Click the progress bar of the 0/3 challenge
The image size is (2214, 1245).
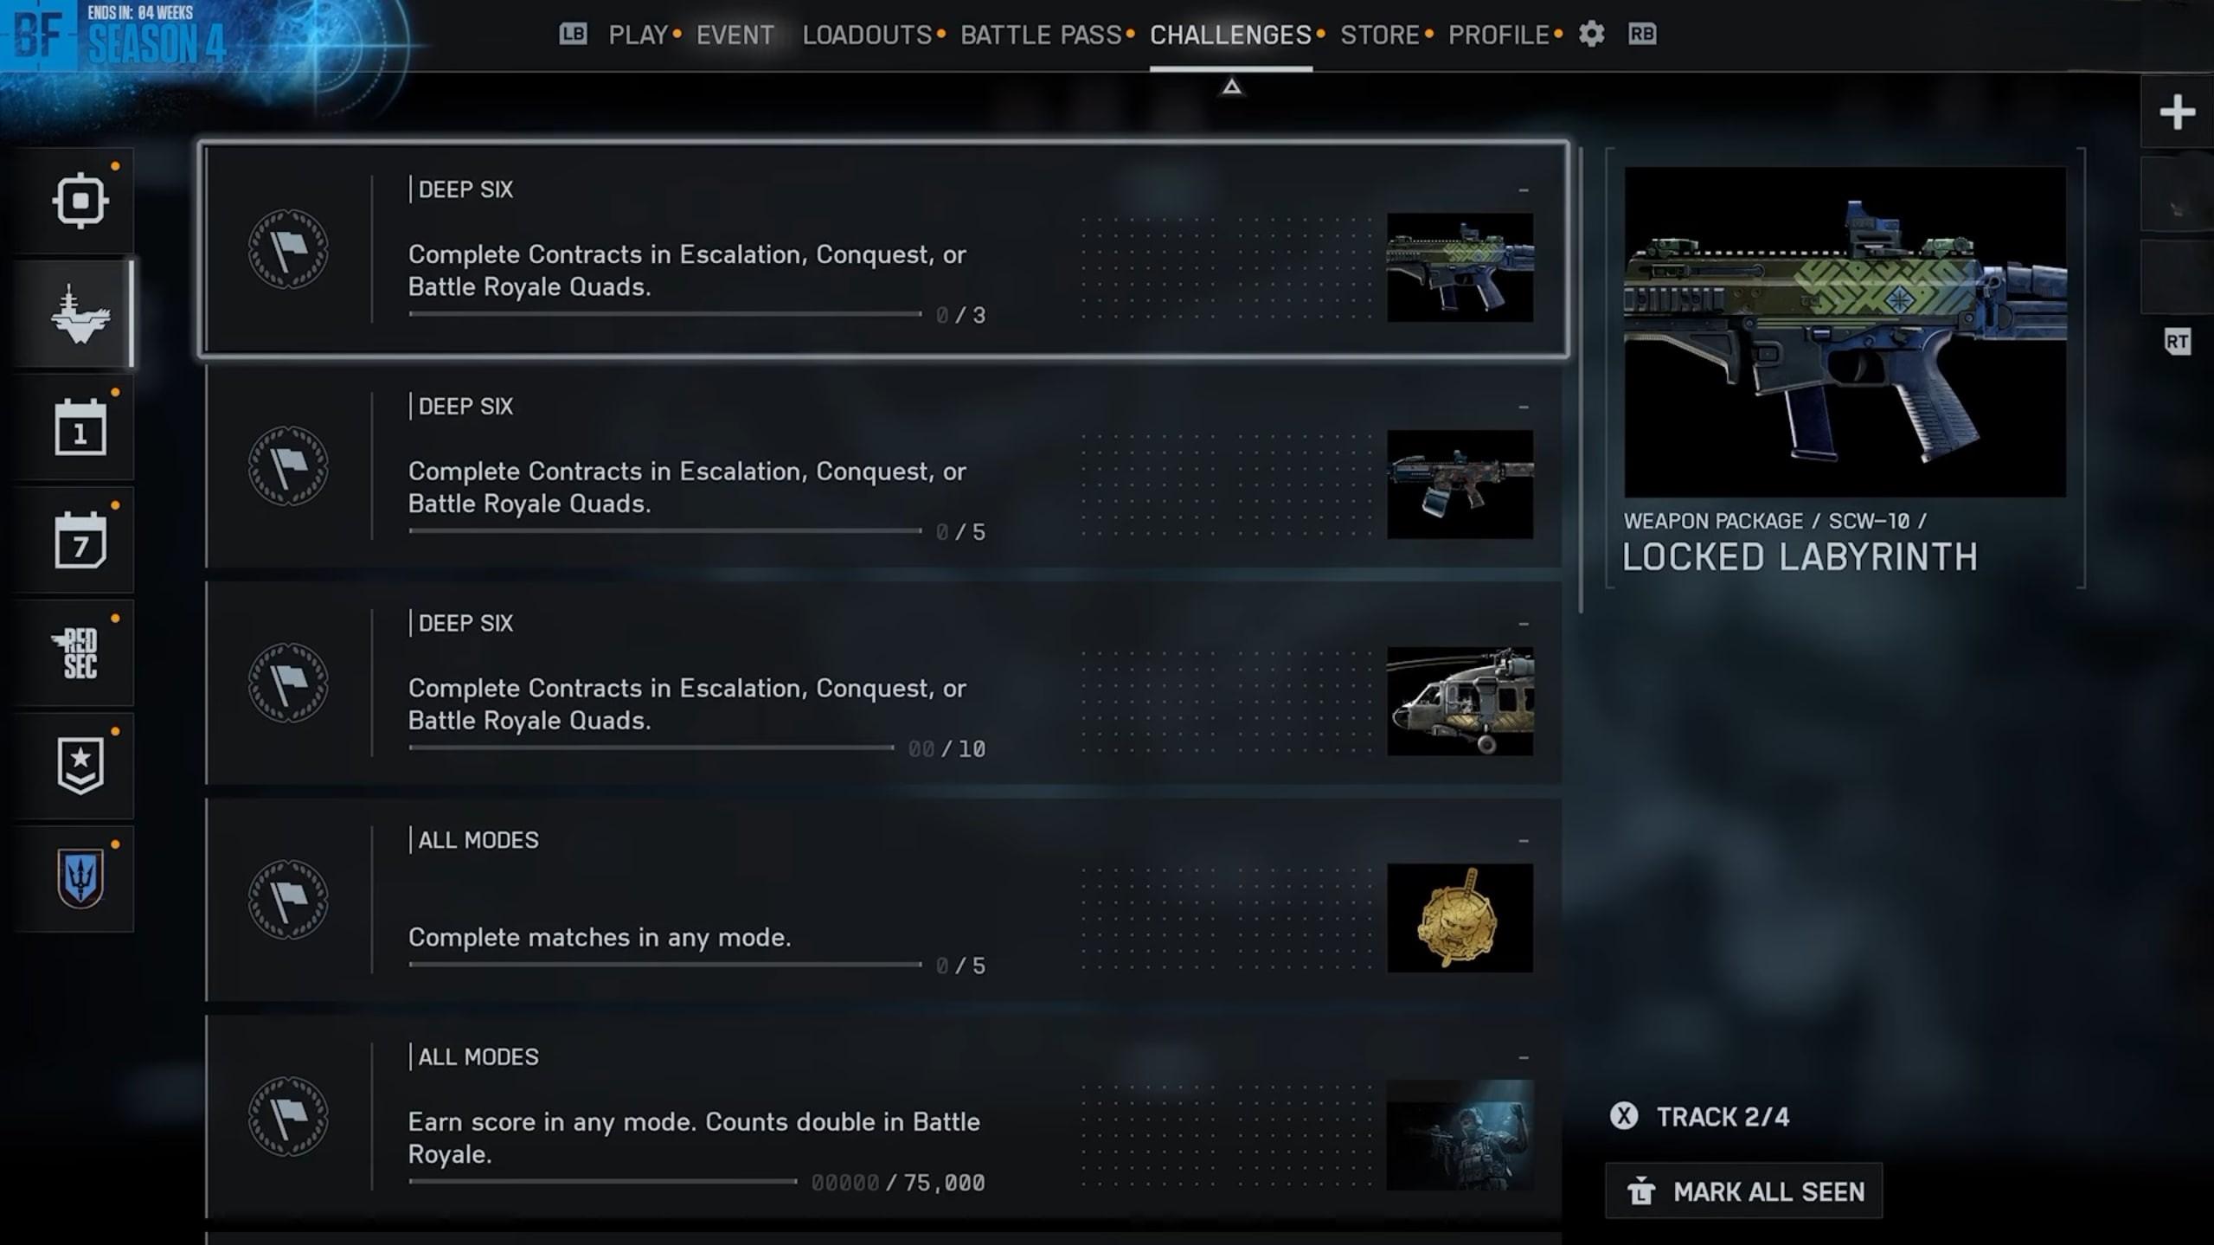pos(664,314)
